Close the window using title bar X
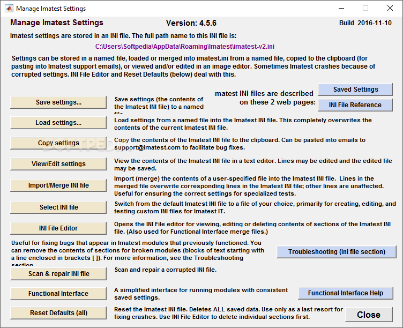This screenshot has width=403, height=328. [390, 8]
